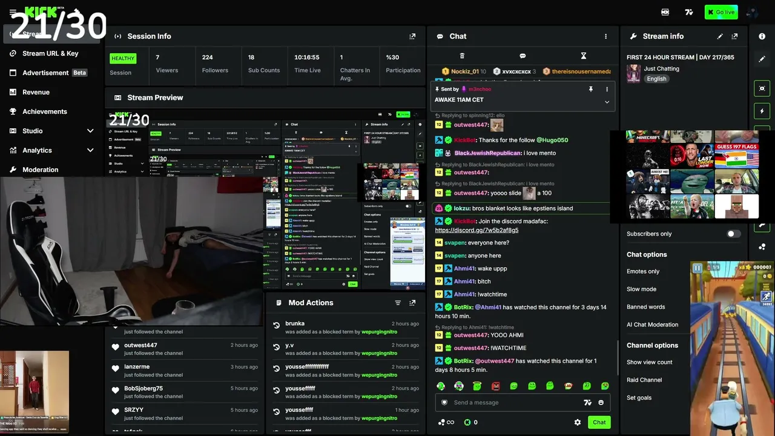Click the three-circles icon in right rail
775x436 pixels.
coord(762,246)
